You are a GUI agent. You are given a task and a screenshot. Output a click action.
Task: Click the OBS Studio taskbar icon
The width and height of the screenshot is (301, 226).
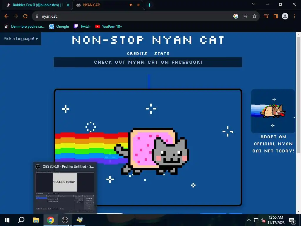click(x=65, y=220)
